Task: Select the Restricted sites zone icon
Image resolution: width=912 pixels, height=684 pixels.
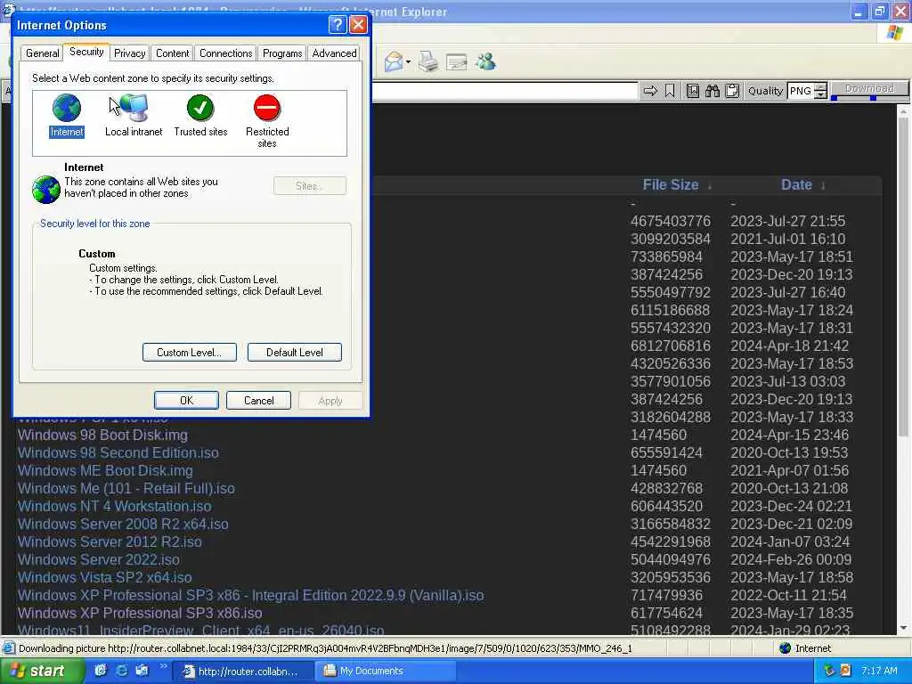Action: point(267,108)
